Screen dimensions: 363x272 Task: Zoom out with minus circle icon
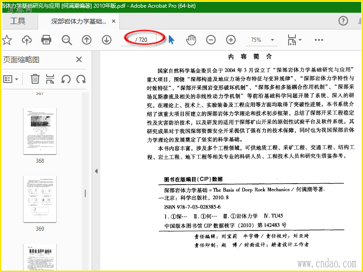click(x=211, y=40)
